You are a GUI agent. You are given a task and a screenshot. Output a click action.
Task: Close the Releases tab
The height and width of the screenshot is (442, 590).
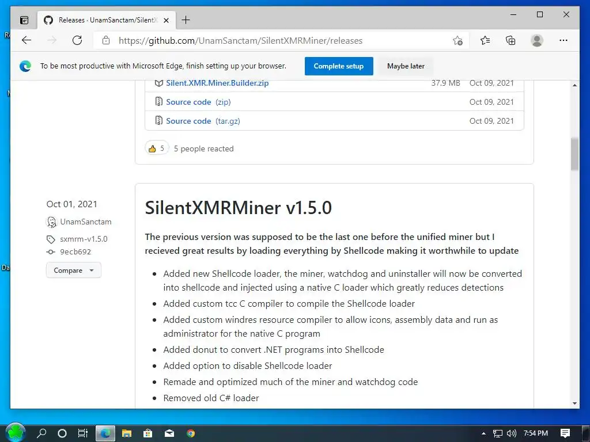coord(166,20)
